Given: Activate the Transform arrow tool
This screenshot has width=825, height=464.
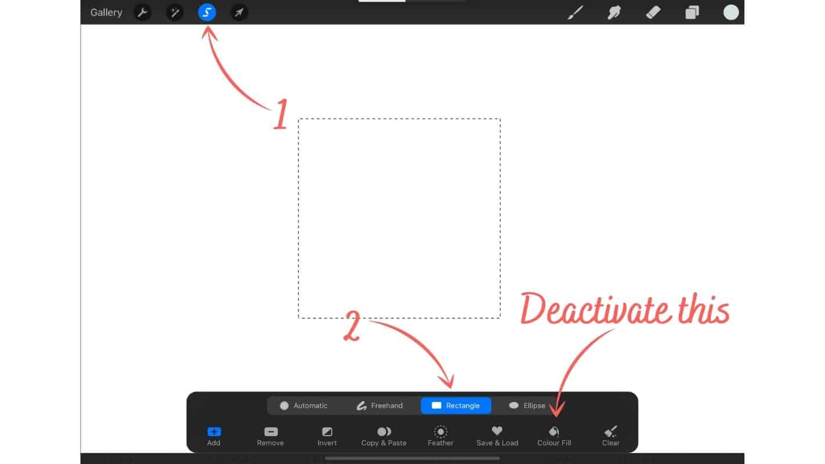Looking at the screenshot, I should [239, 12].
